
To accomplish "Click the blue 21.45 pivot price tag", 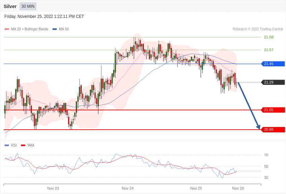I will click(273, 64).
